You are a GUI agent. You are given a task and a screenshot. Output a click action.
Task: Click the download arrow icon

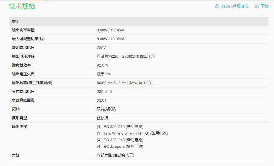coord(256,6)
